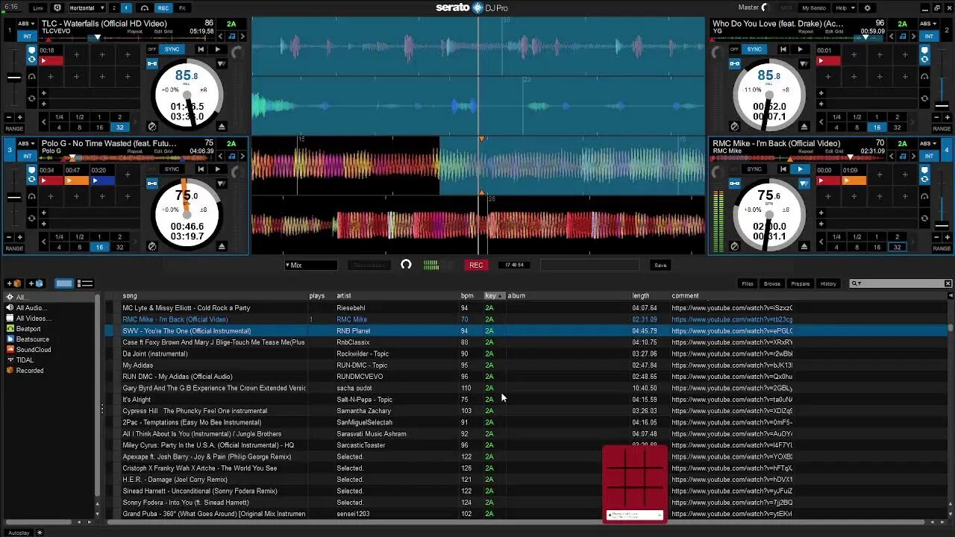This screenshot has height=537, width=955.
Task: Sort library by key column header
Action: [495, 295]
